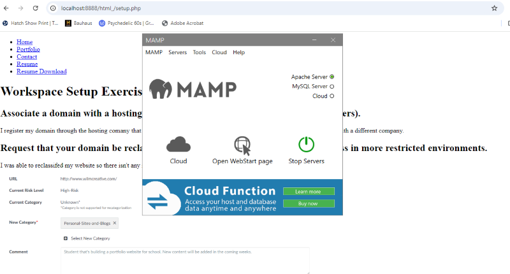
Task: Click the browser address bar URL
Action: (x=101, y=8)
